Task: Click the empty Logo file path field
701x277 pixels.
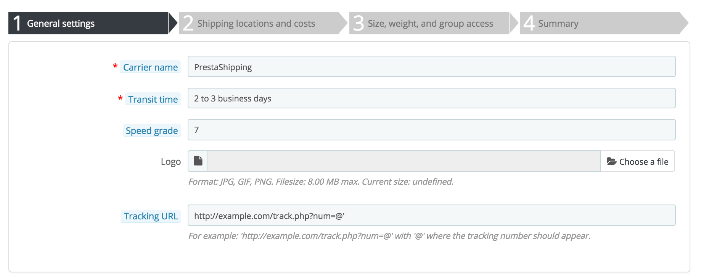Action: pos(404,161)
